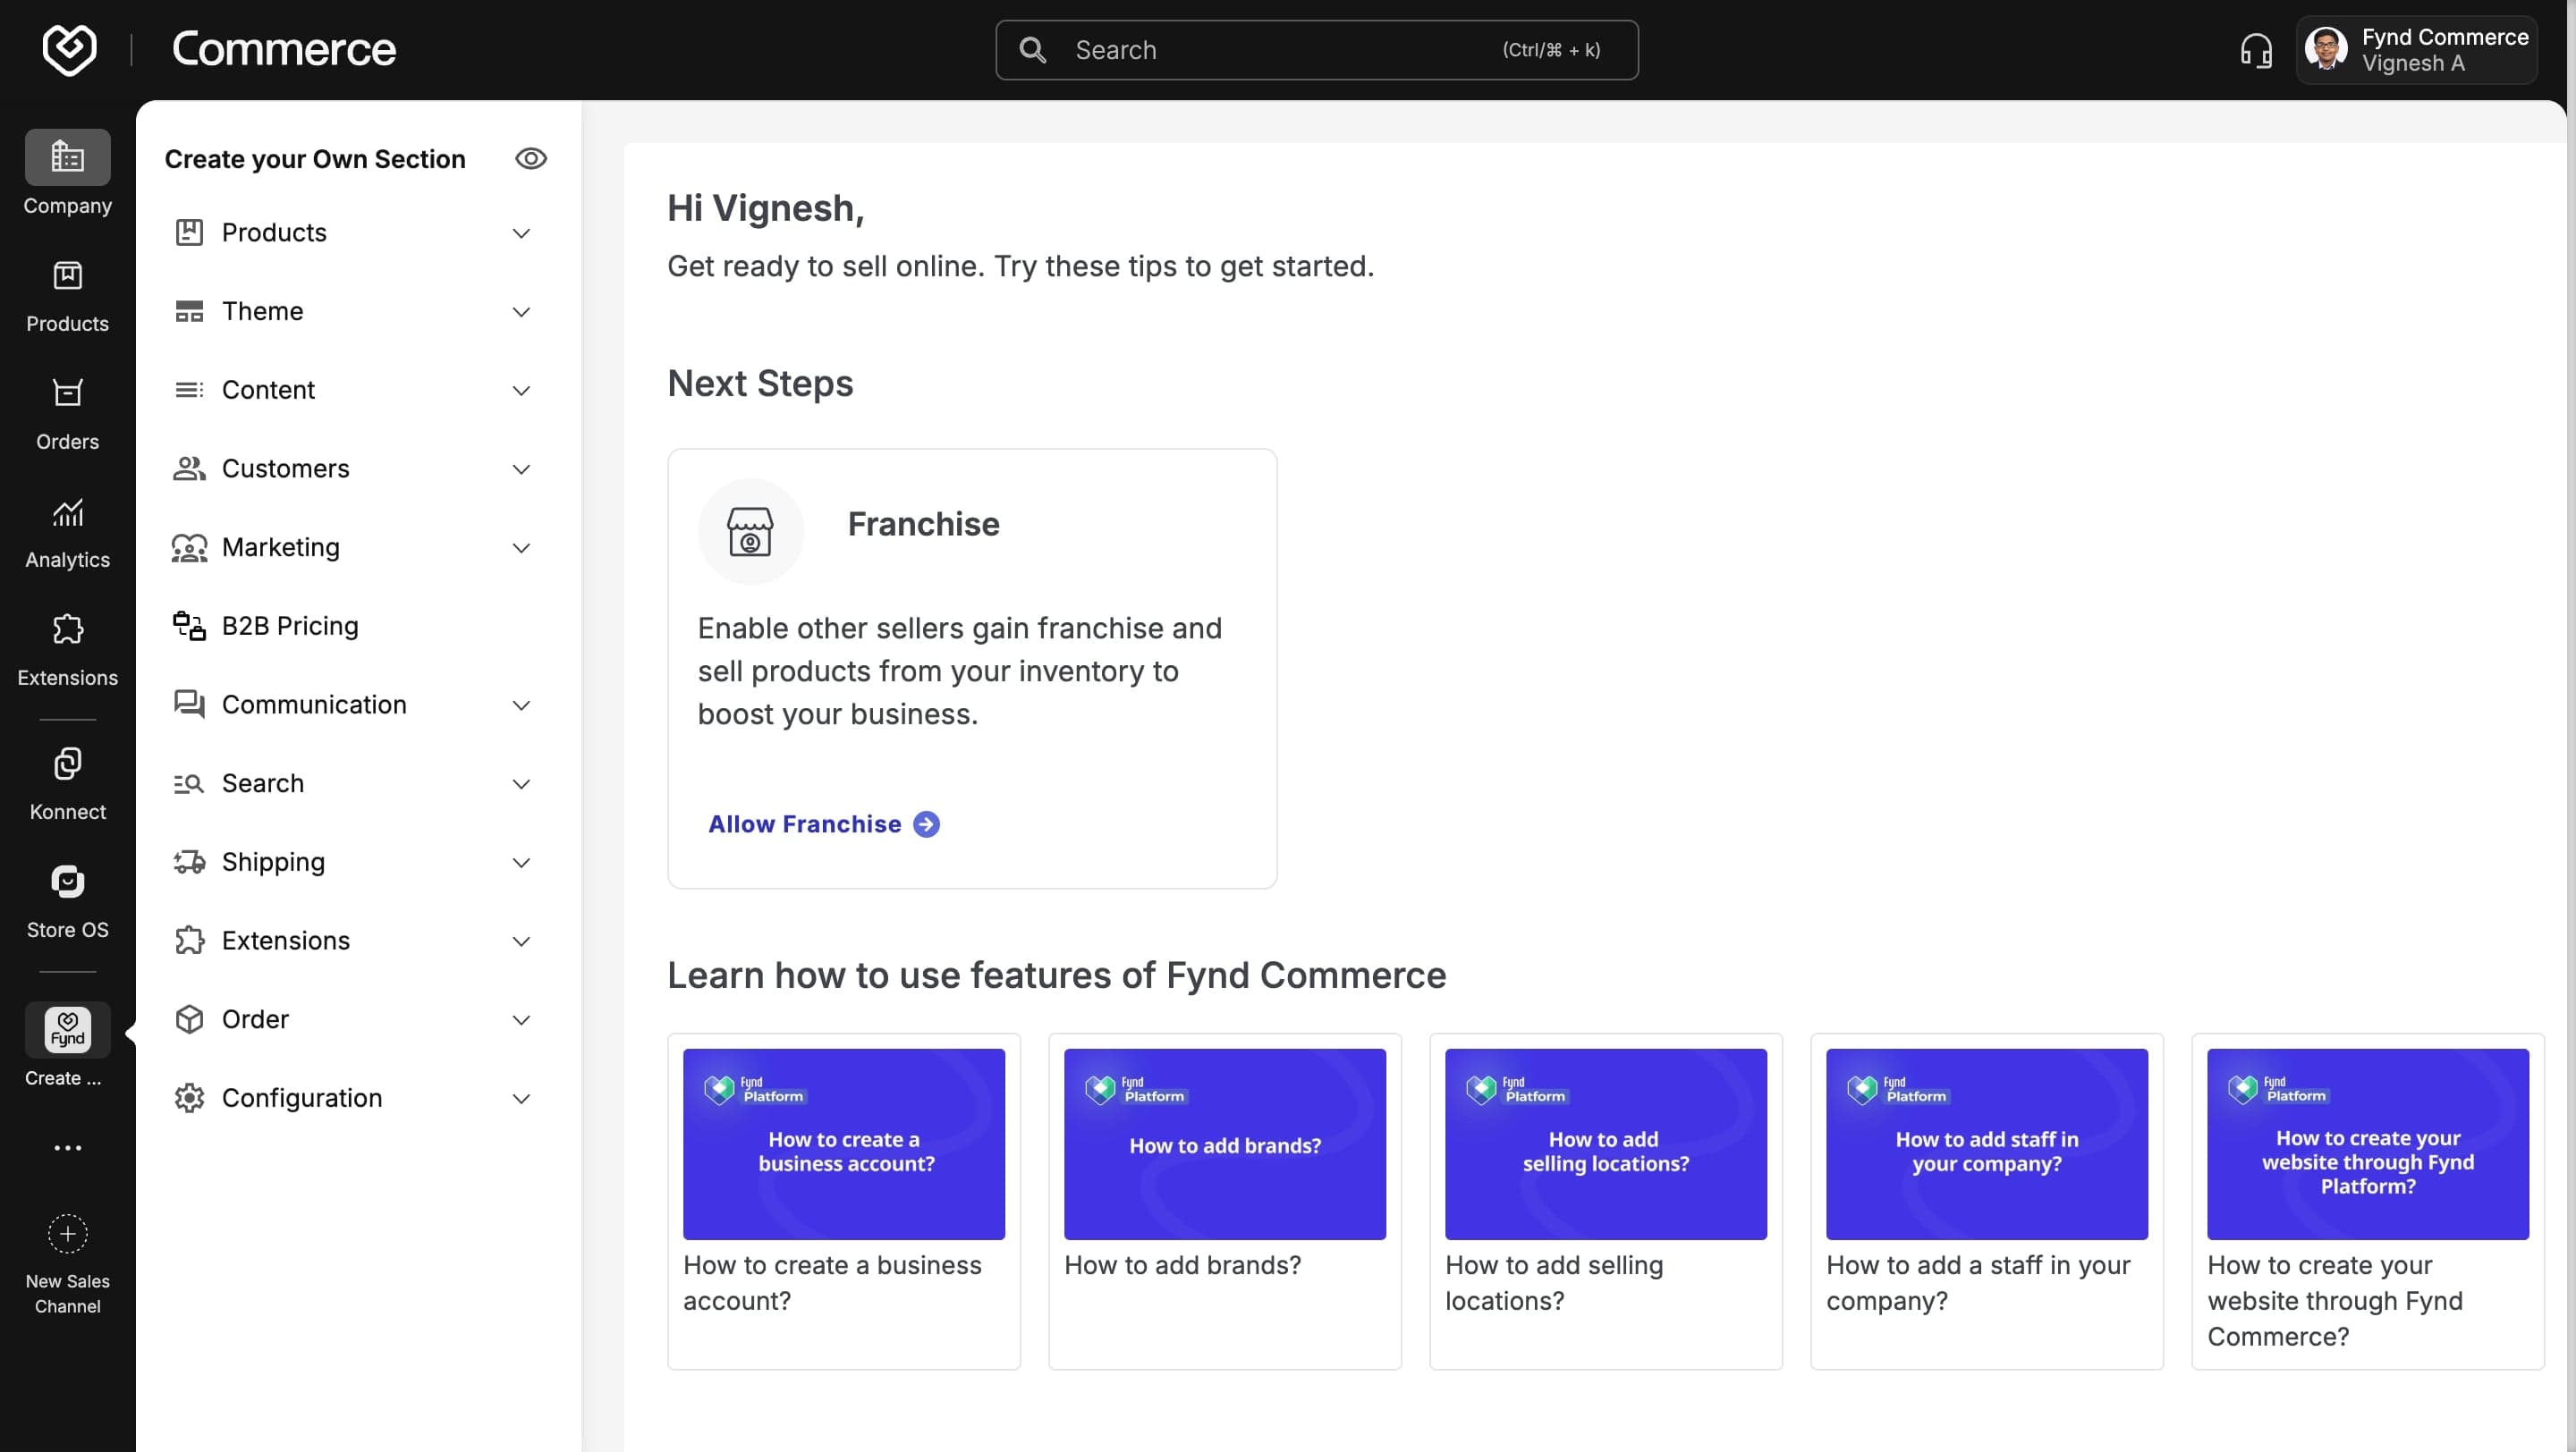Select the Search item in the section menu
The height and width of the screenshot is (1452, 2576).
pyautogui.click(x=352, y=782)
